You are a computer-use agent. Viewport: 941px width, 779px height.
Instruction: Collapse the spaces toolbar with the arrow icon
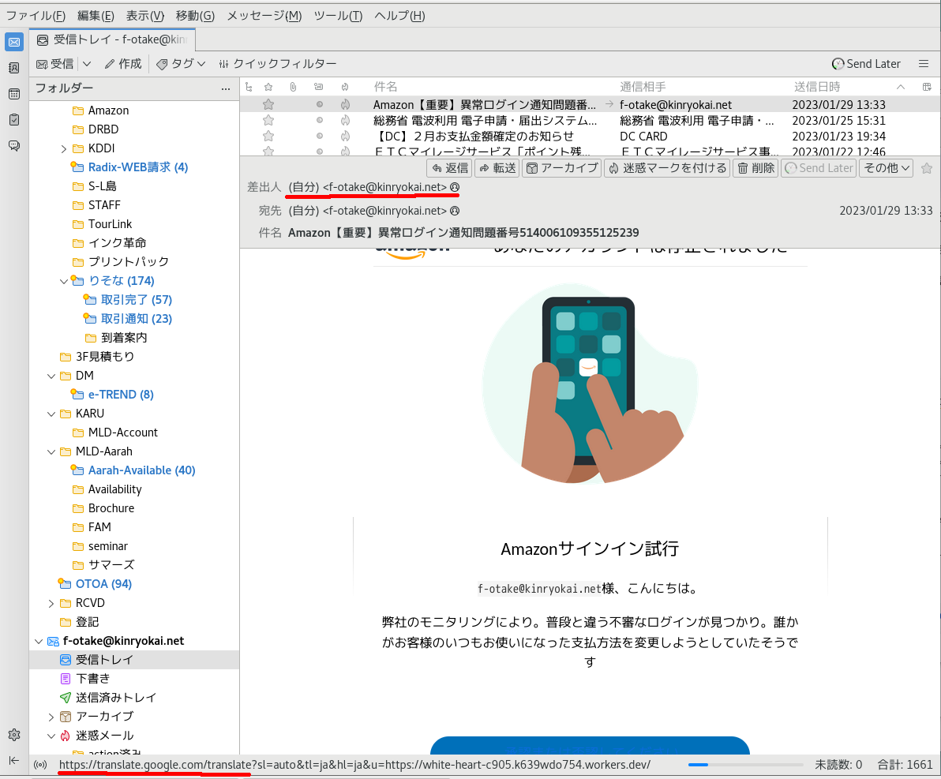click(x=14, y=760)
